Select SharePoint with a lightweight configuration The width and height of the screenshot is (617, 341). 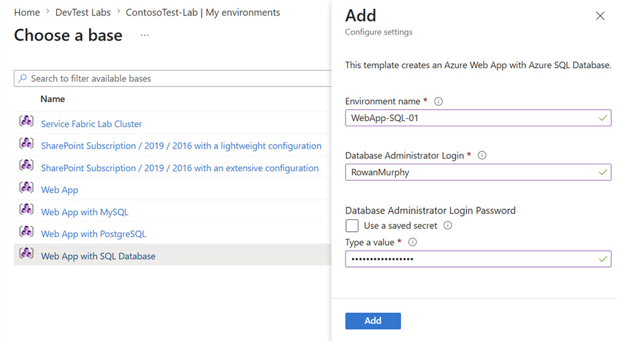coord(181,146)
